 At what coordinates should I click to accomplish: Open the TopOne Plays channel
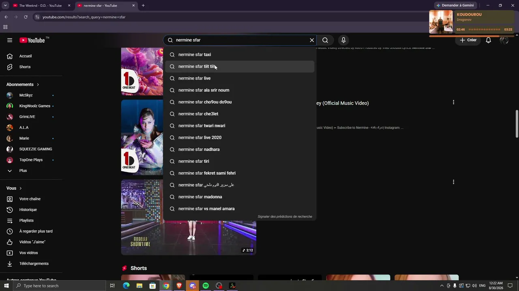(30, 160)
